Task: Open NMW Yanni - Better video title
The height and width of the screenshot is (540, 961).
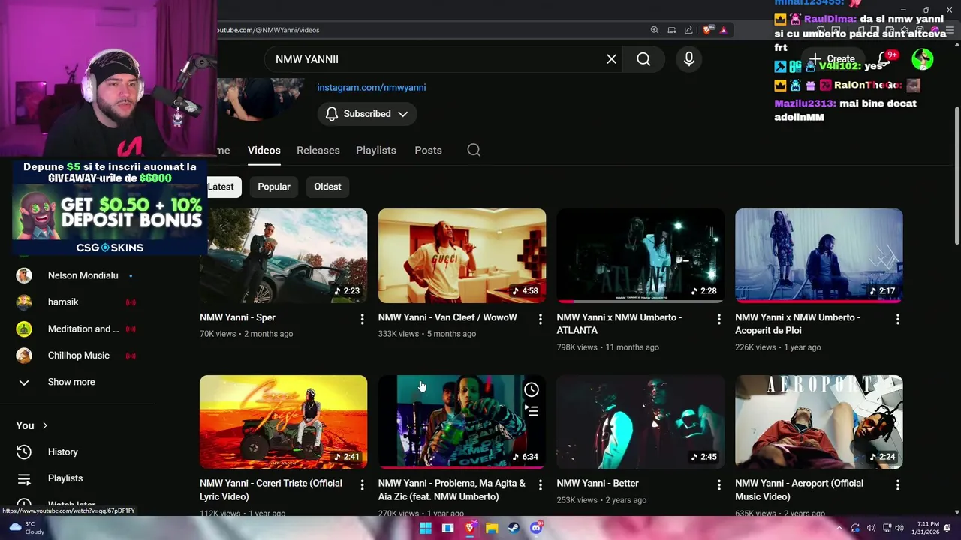Action: (598, 484)
